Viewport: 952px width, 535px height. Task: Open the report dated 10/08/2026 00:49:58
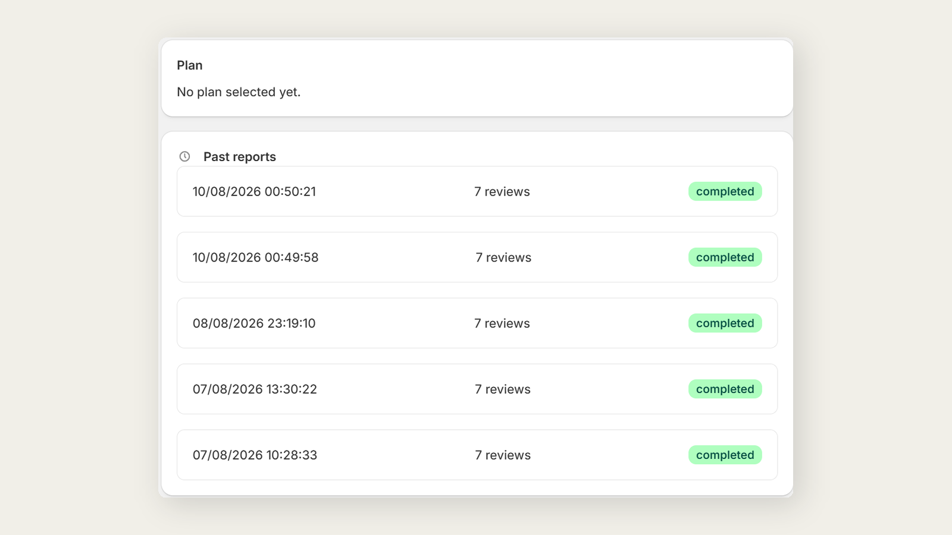pos(477,257)
